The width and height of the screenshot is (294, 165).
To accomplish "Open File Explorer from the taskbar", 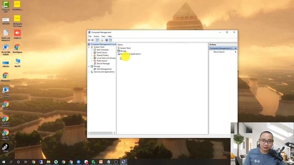I will click(x=48, y=162).
